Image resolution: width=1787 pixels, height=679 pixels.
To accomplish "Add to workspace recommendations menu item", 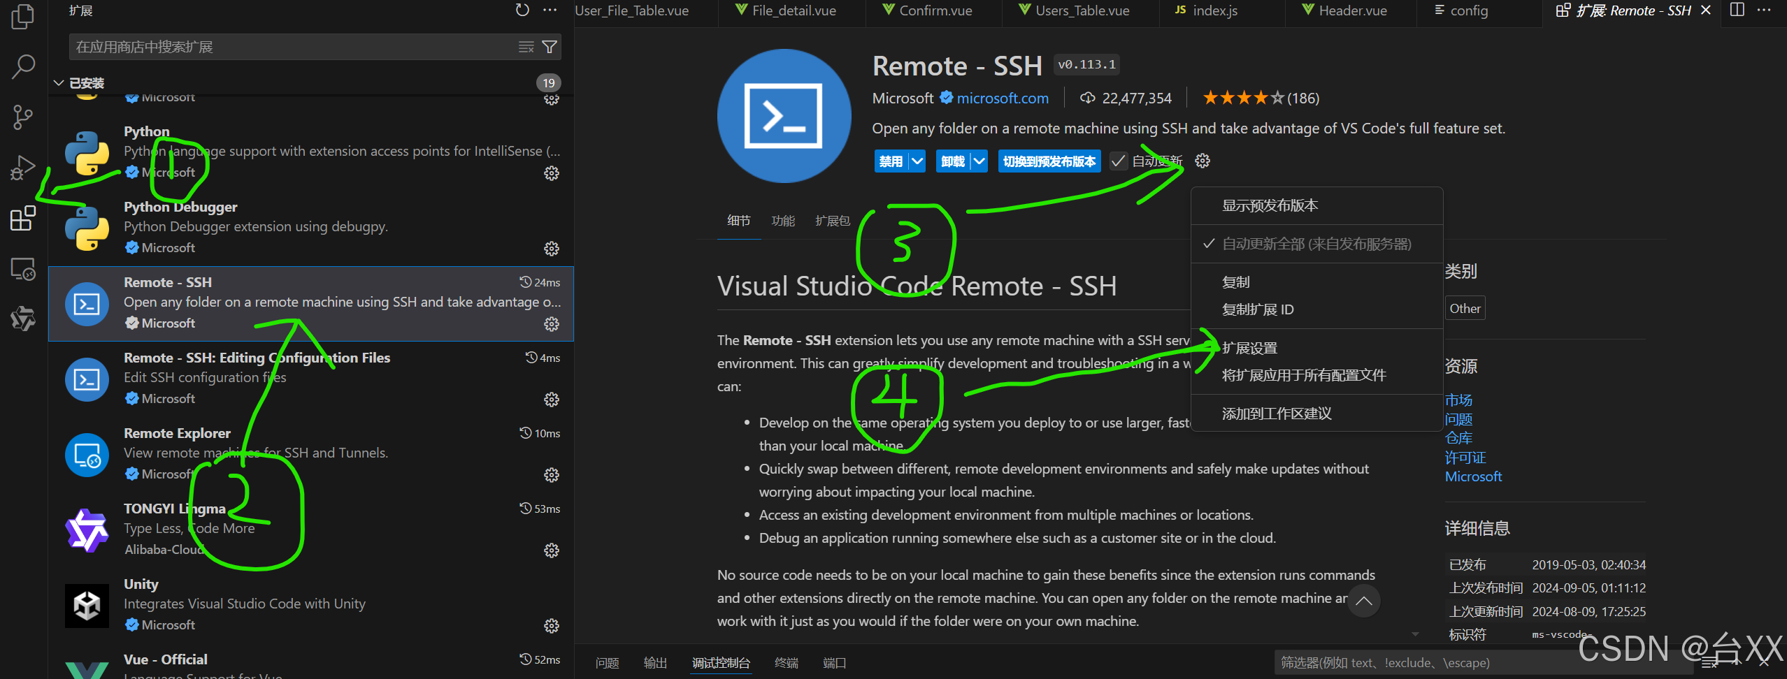I will (x=1316, y=414).
